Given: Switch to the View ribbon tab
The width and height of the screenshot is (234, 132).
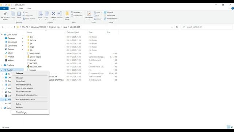Looking at the screenshot, I should pyautogui.click(x=29, y=8).
